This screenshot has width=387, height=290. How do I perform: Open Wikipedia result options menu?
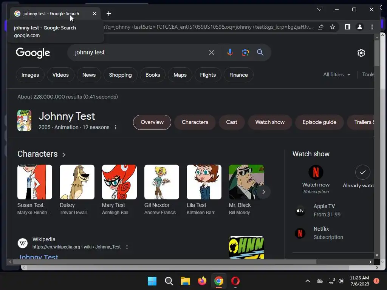(127, 247)
